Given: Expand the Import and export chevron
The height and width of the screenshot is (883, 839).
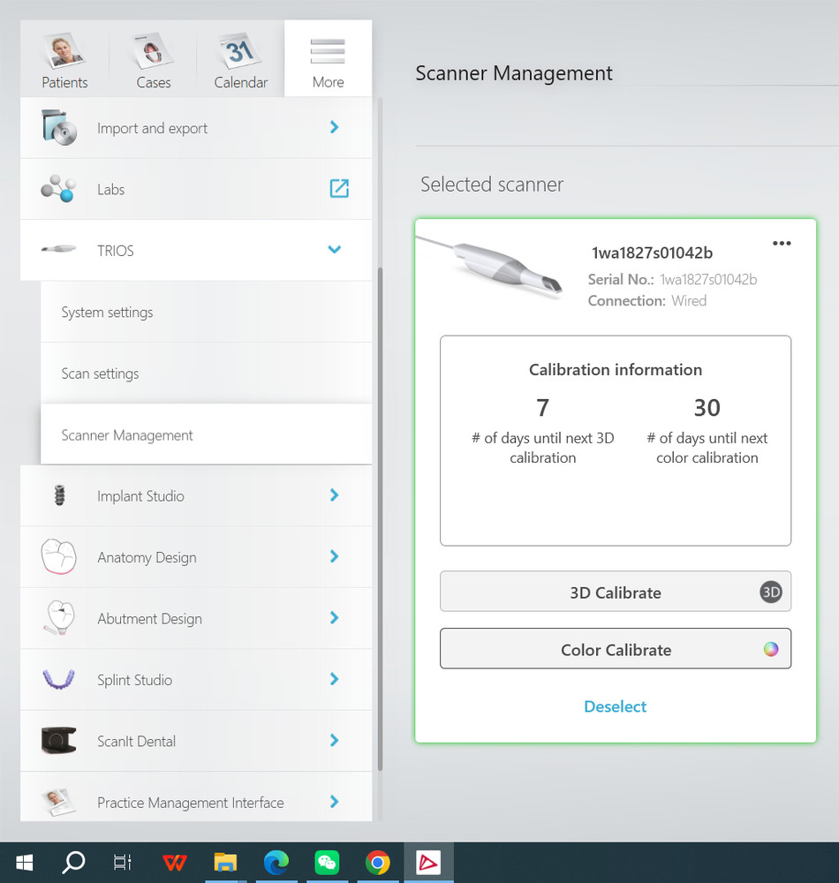Looking at the screenshot, I should point(335,127).
